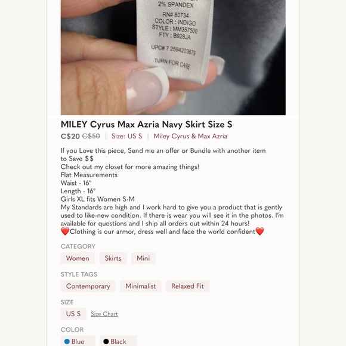Open the Relaxed Fit style tag
Screen dimensions: 346x346
pyautogui.click(x=187, y=286)
